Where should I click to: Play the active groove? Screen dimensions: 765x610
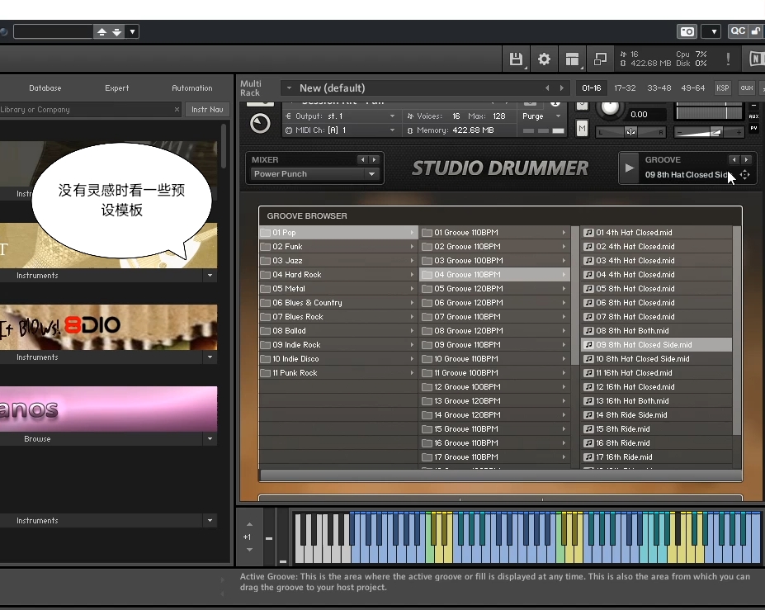pos(630,168)
